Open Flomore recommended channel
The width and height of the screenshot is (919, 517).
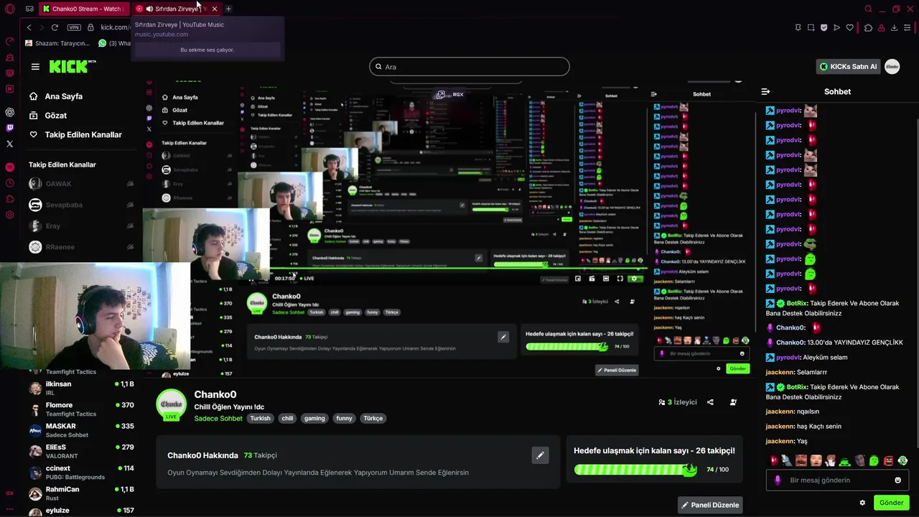(x=81, y=409)
